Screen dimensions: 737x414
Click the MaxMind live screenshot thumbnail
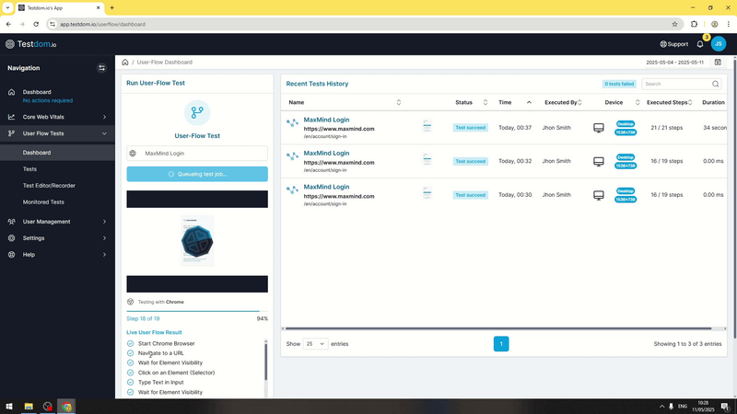click(197, 241)
